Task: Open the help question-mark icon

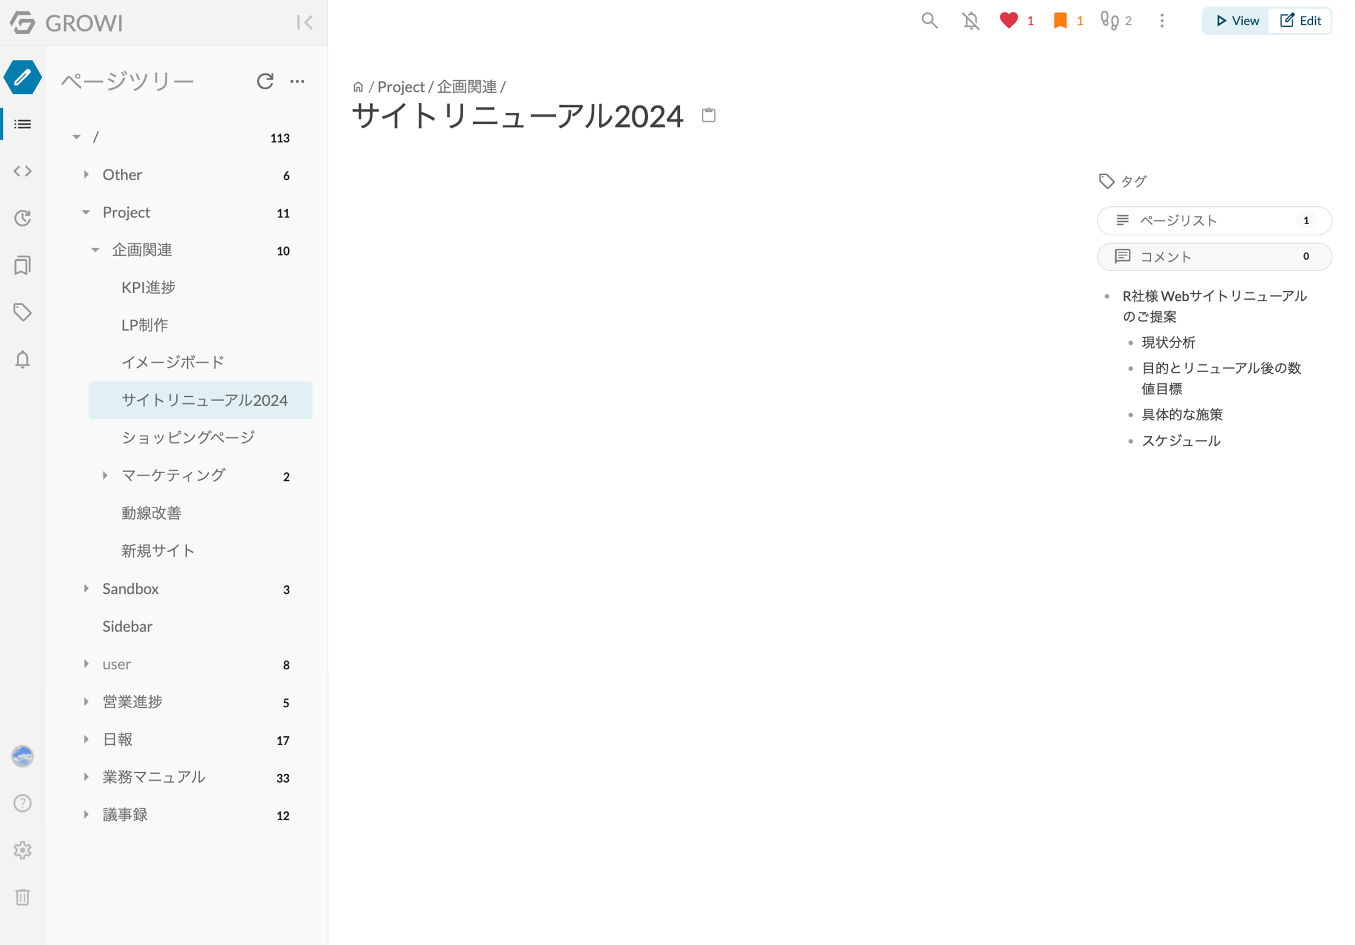Action: click(x=23, y=803)
